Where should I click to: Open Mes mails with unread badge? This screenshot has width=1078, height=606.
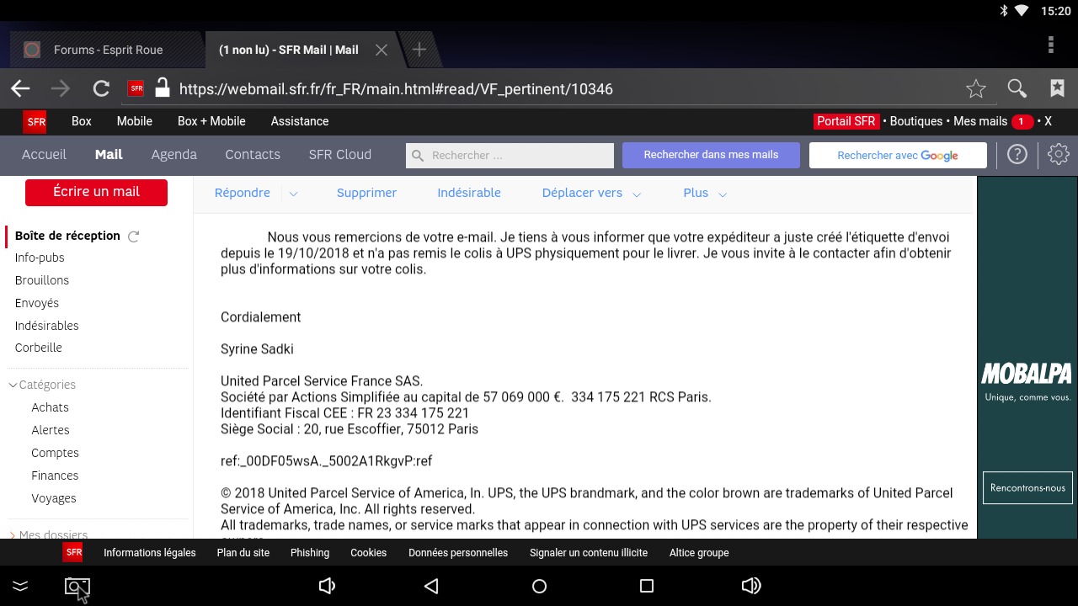[x=993, y=121]
